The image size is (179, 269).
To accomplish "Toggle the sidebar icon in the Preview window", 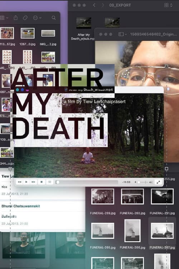I will pos(121,34).
